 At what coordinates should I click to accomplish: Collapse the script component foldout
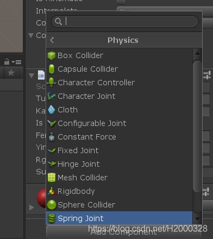pos(32,76)
